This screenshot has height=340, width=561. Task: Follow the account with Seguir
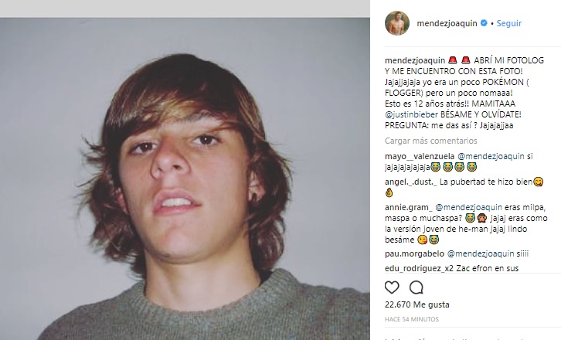pyautogui.click(x=509, y=24)
